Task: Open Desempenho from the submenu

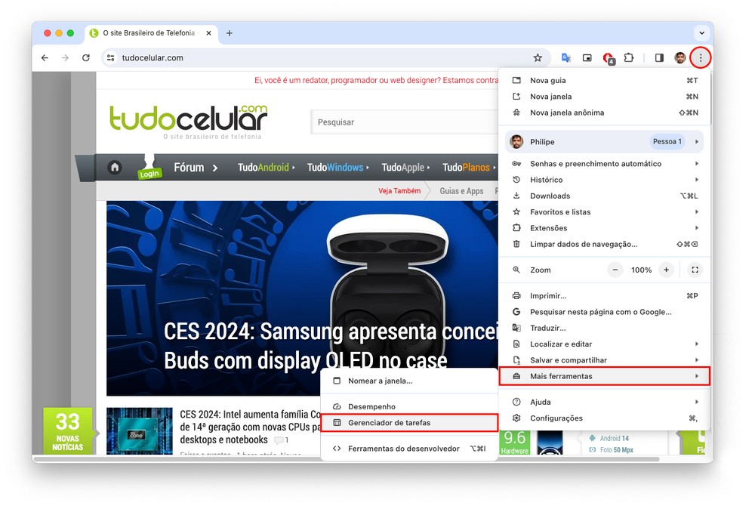Action: pos(408,407)
